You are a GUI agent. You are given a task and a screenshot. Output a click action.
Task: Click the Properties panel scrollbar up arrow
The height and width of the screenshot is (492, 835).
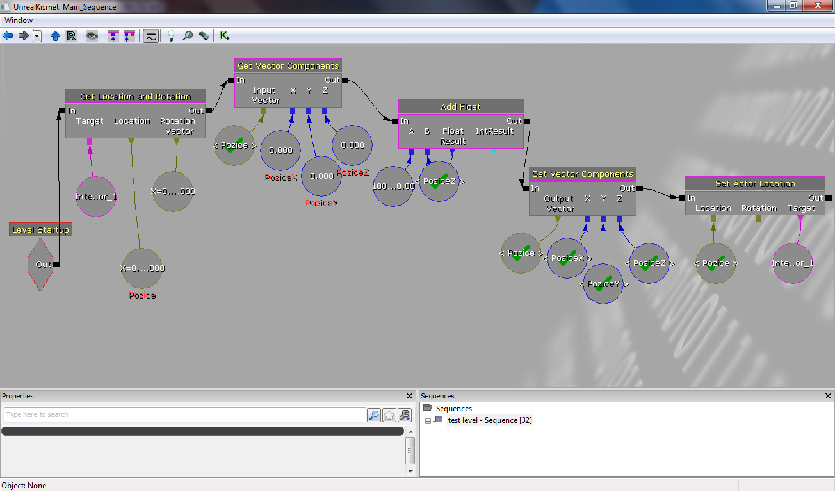410,431
